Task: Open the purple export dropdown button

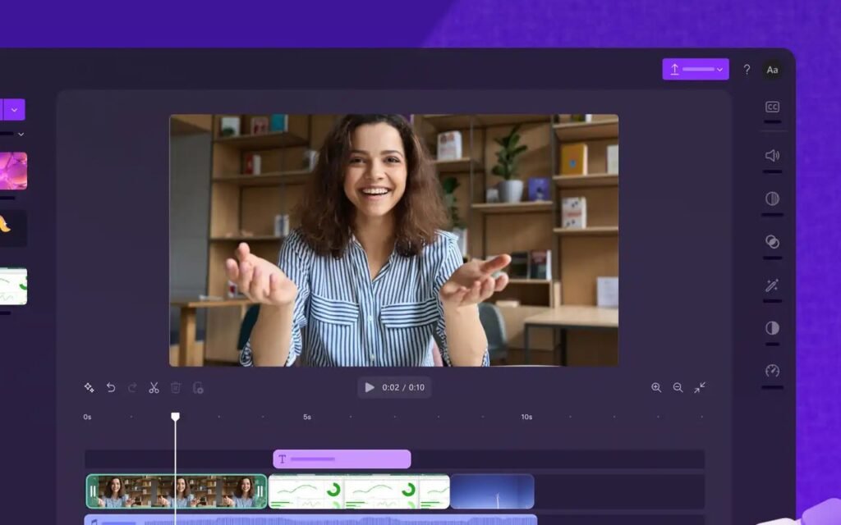Action: click(x=695, y=69)
